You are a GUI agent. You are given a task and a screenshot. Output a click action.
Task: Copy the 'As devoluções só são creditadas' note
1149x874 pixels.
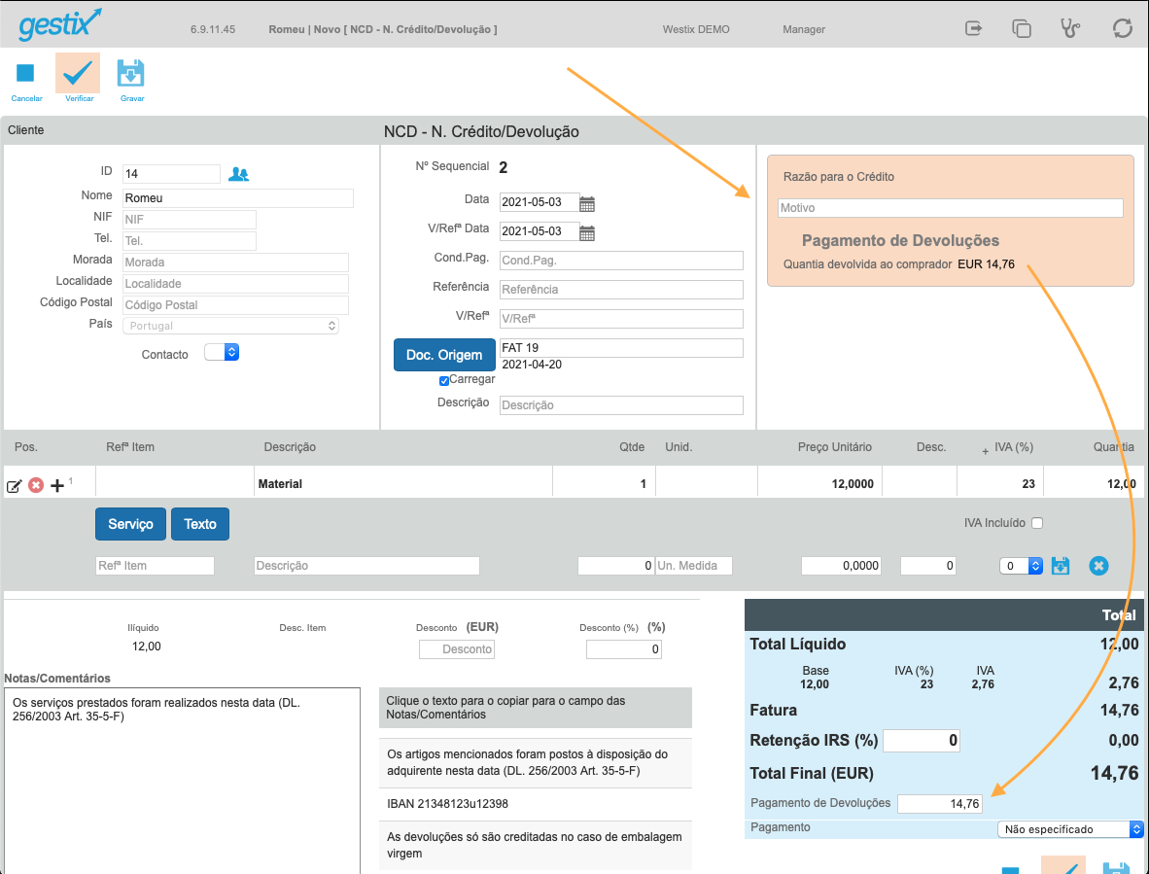[x=536, y=845]
